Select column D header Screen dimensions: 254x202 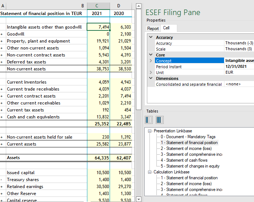[x=118, y=5]
